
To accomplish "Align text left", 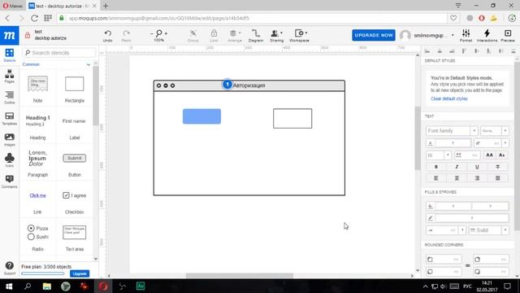I will [x=436, y=178].
